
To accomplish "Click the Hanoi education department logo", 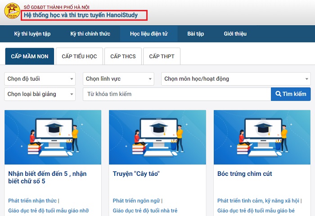I will click(x=12, y=11).
